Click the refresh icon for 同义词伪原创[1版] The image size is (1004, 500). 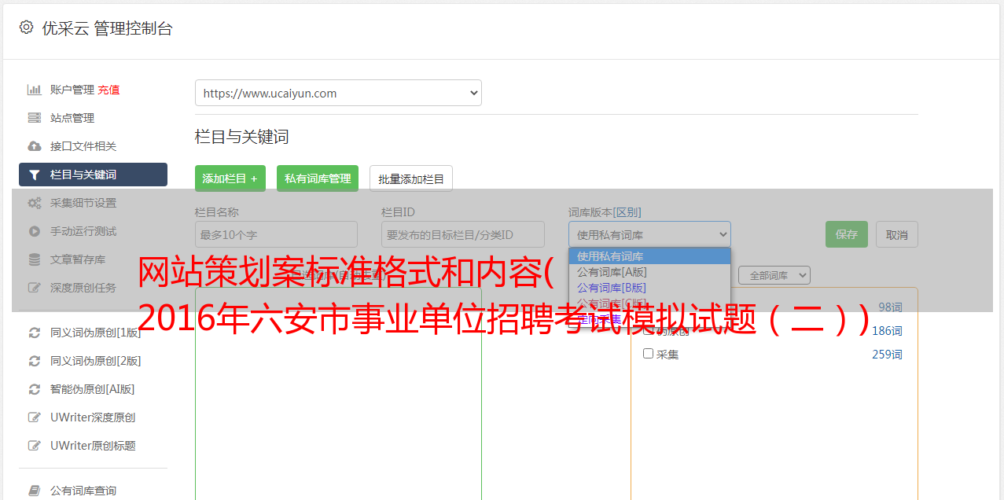pyautogui.click(x=35, y=333)
